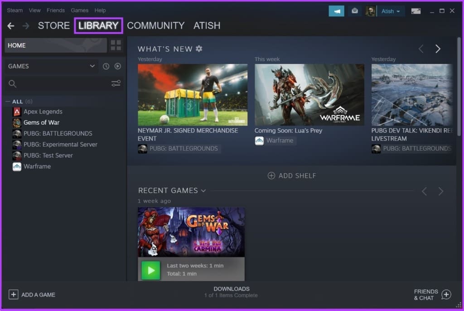This screenshot has width=464, height=311.
Task: Click NEYMAR JR. SIGNED MERCHANDISE EVENT title
Action: click(188, 135)
